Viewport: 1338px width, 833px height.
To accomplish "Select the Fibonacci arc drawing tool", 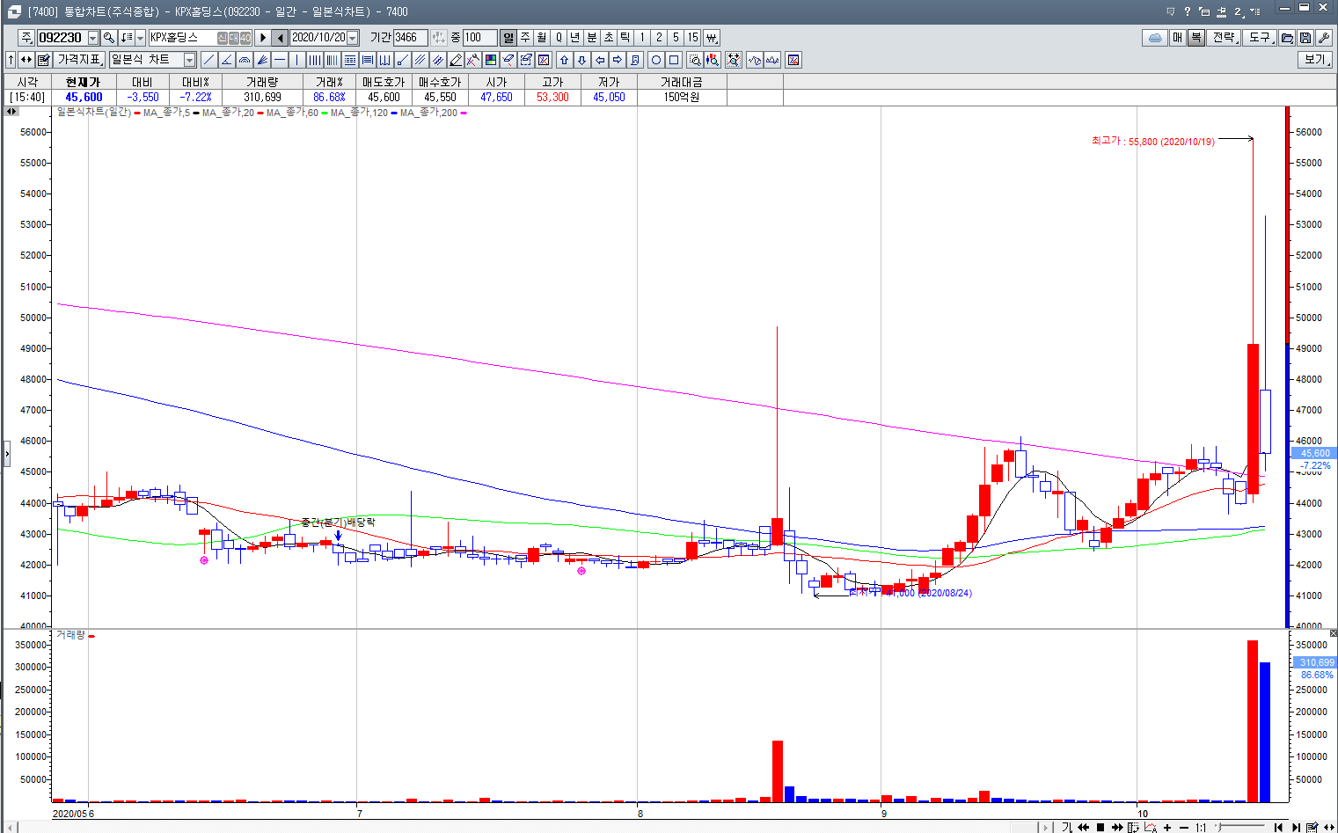I will 245,60.
